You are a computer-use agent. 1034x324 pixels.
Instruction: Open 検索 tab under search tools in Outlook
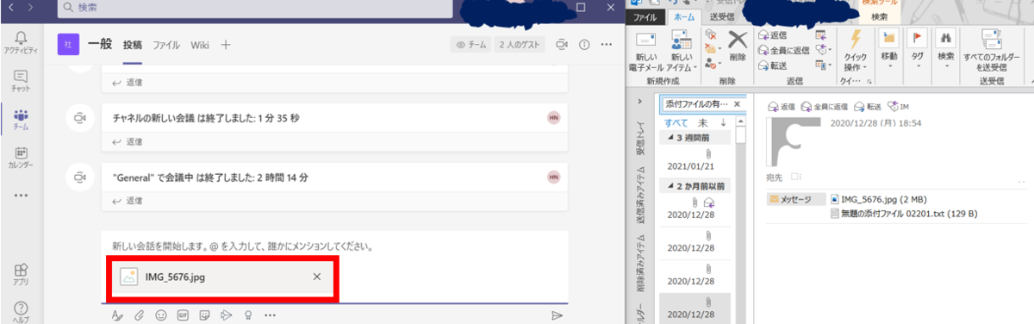click(879, 16)
